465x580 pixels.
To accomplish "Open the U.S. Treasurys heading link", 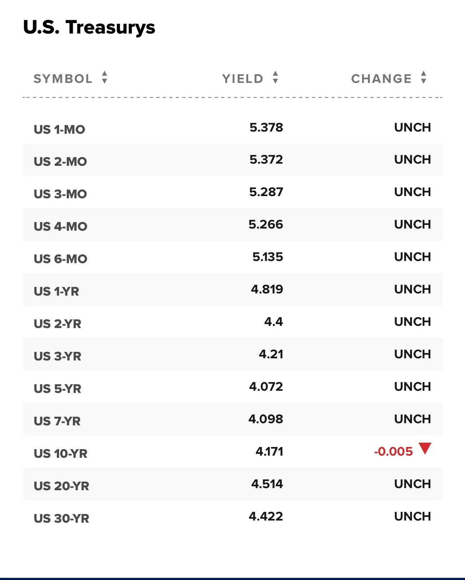I will (89, 28).
